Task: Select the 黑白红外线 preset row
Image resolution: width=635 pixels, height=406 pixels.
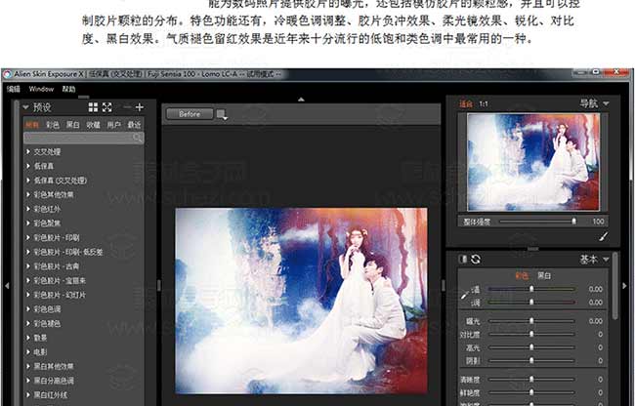Action: click(x=83, y=395)
